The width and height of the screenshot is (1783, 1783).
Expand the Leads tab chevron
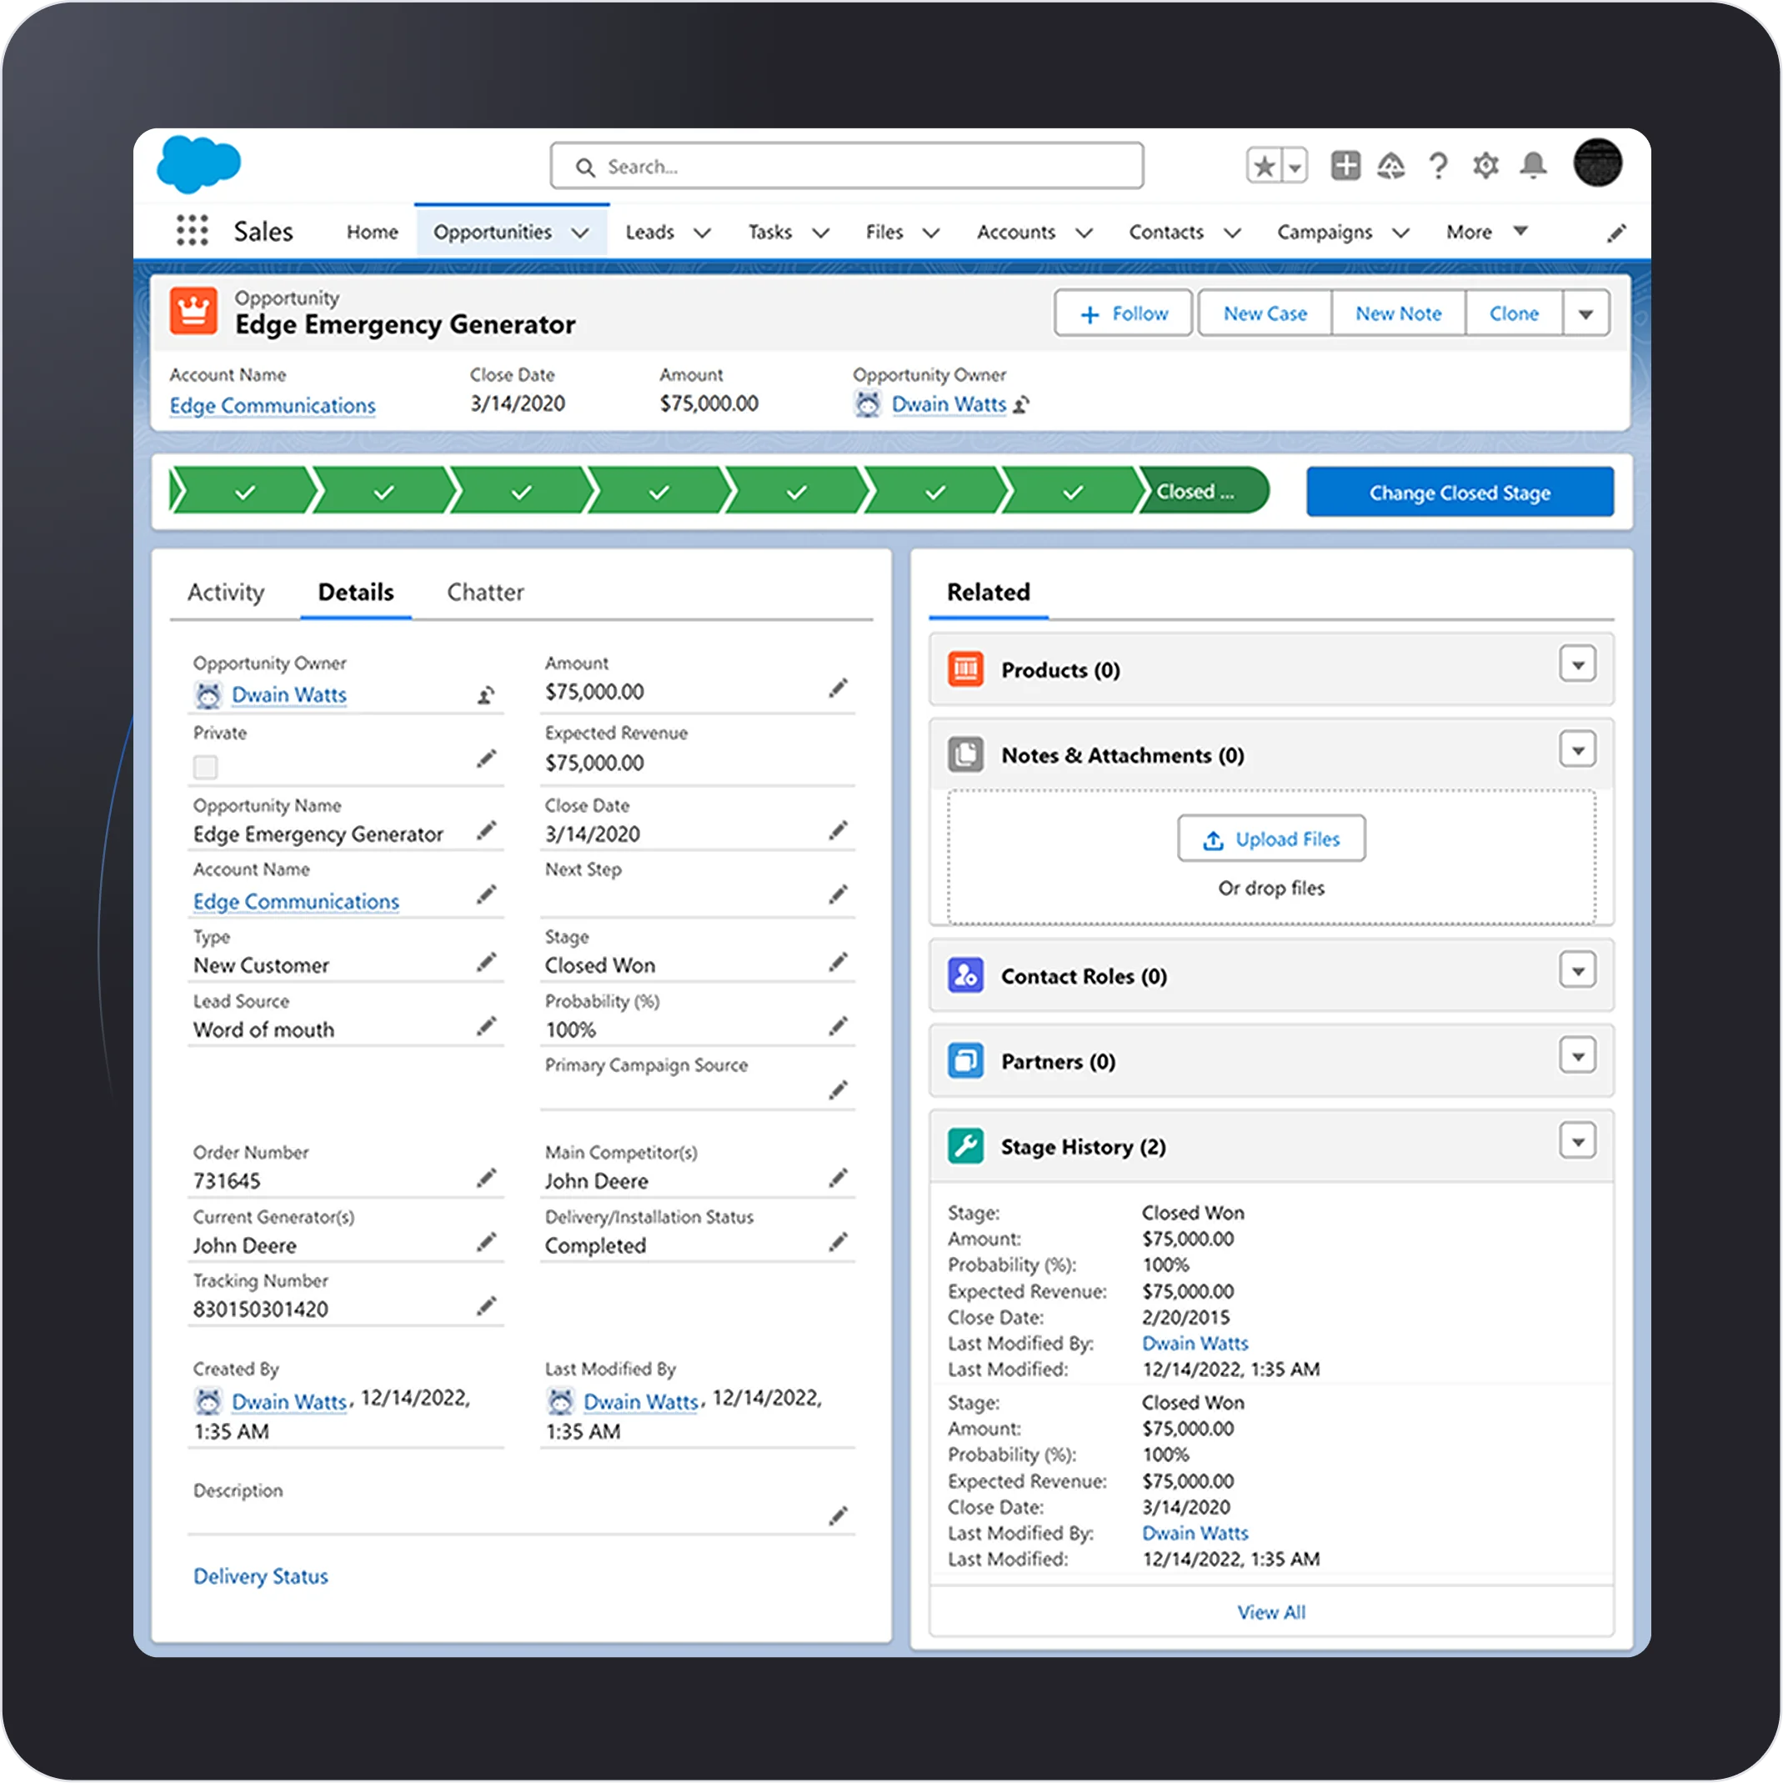click(x=701, y=233)
